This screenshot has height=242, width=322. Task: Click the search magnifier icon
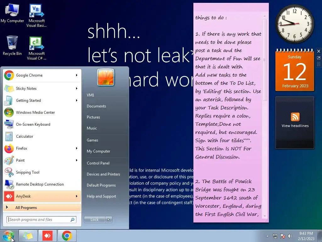point(73,220)
